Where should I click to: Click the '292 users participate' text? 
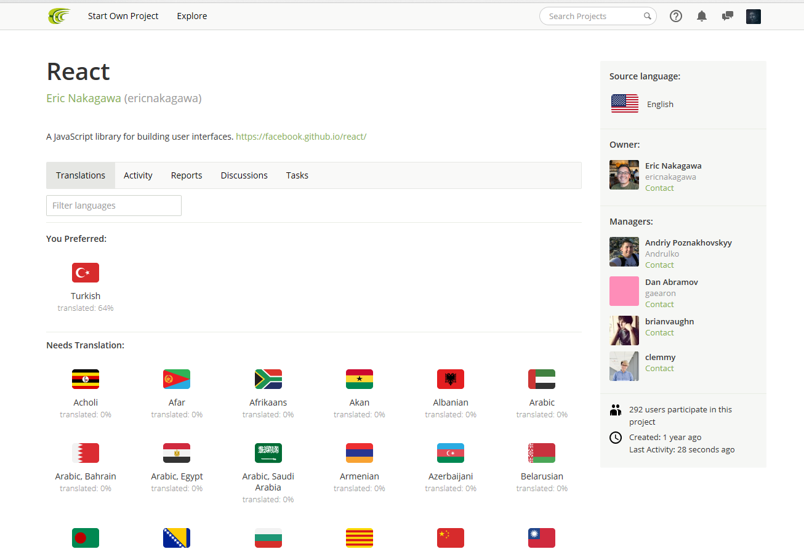(x=680, y=415)
